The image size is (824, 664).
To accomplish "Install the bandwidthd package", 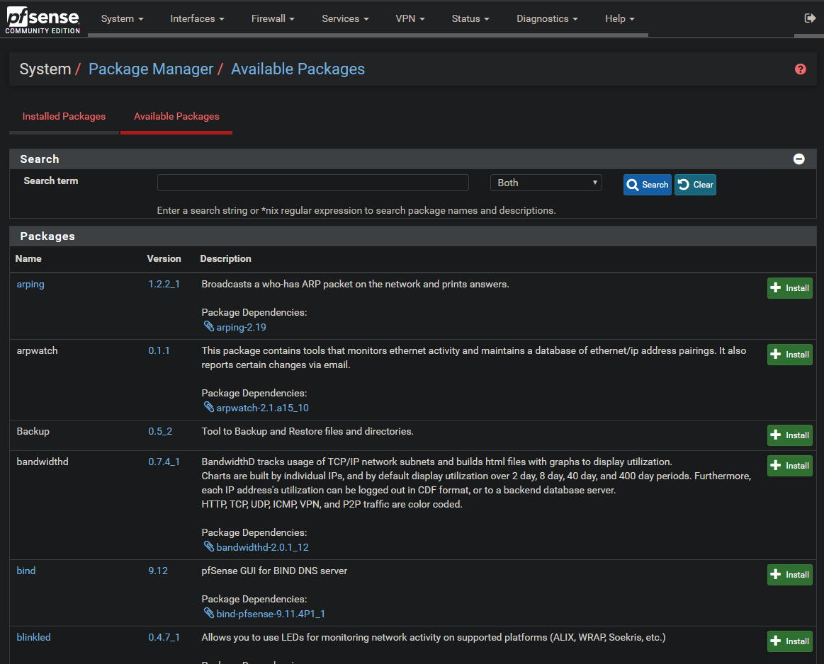I will 790,466.
